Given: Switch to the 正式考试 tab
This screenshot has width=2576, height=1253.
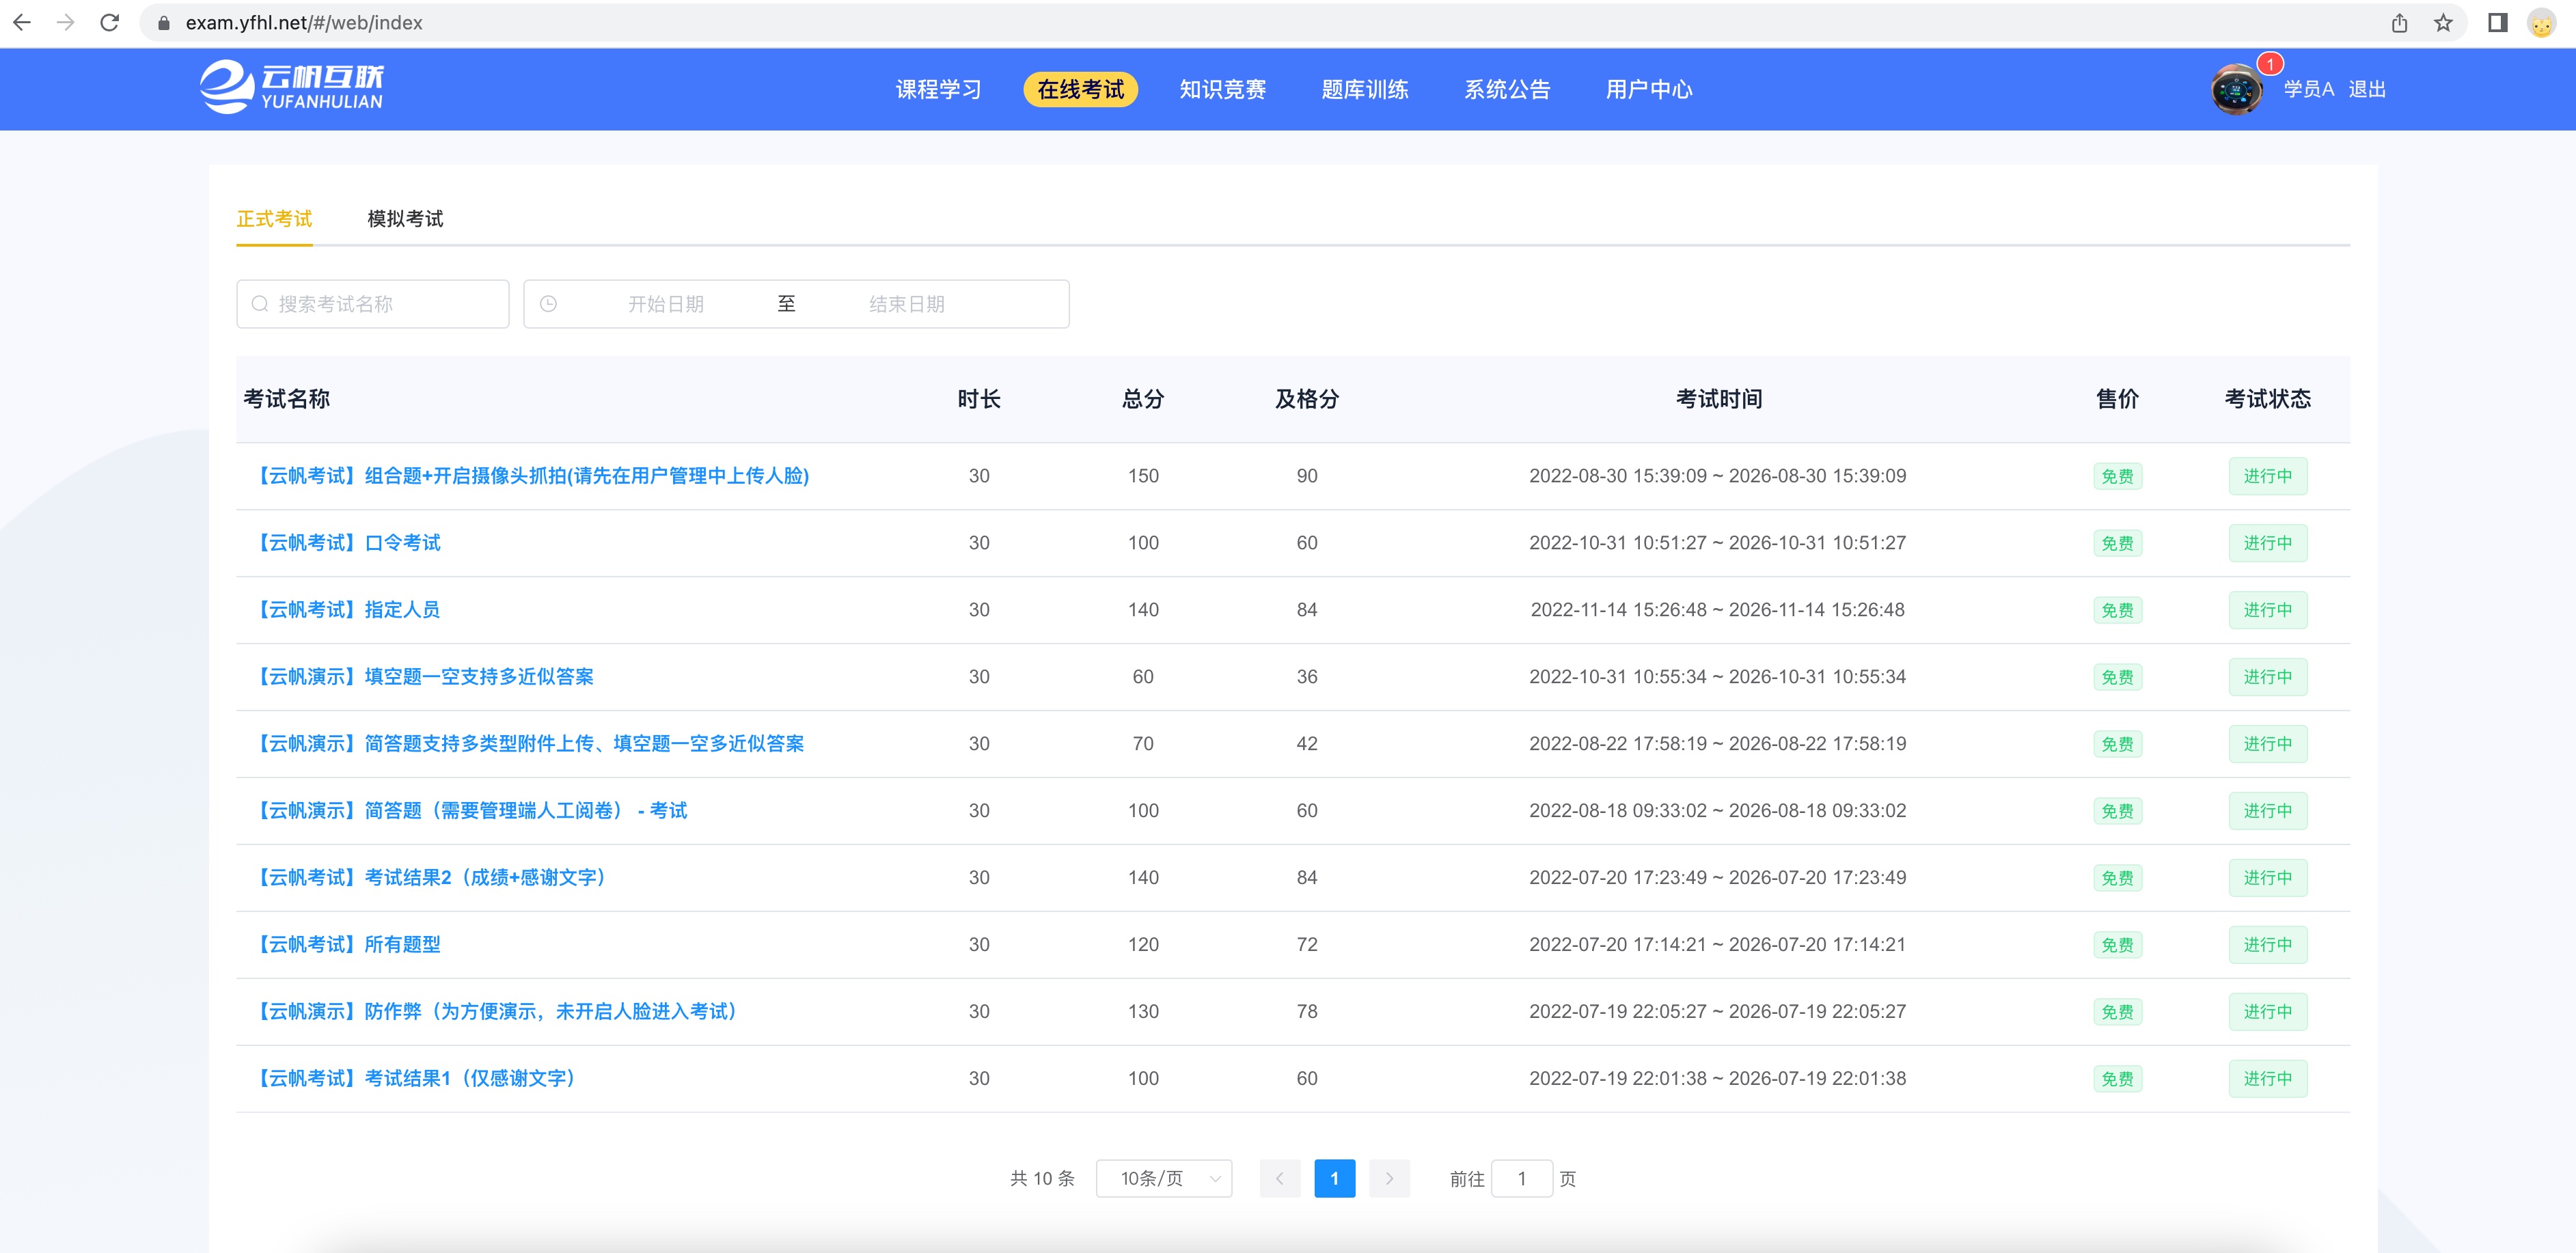Looking at the screenshot, I should [274, 219].
